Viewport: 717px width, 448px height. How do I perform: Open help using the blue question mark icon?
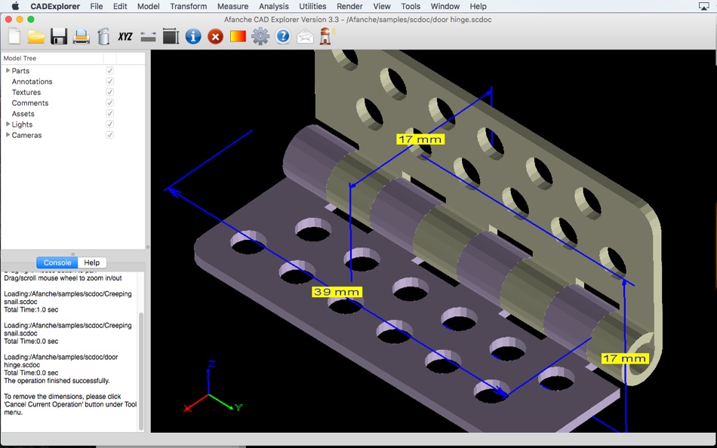[283, 36]
